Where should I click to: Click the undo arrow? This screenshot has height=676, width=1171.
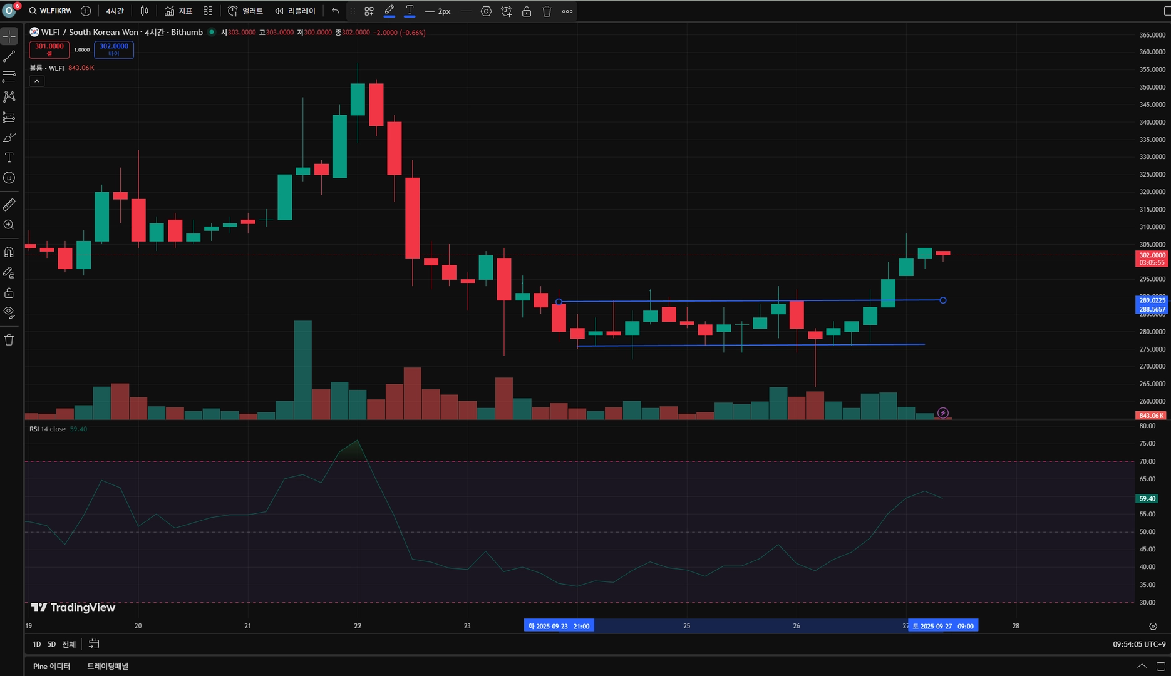tap(336, 11)
